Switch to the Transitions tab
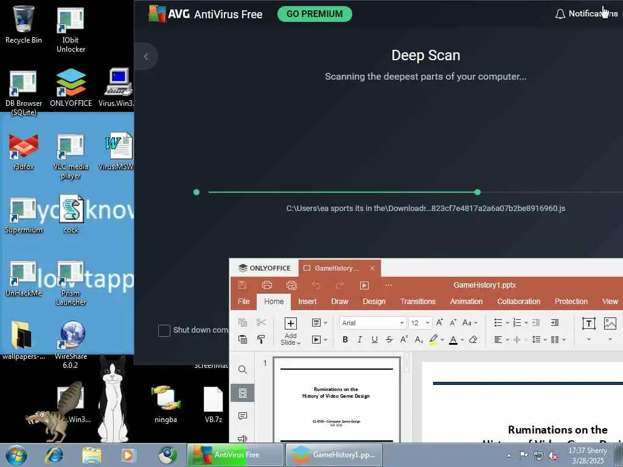Image resolution: width=623 pixels, height=467 pixels. (x=417, y=302)
